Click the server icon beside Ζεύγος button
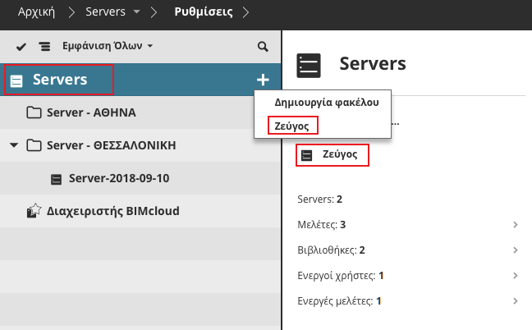This screenshot has height=330, width=532. [307, 154]
